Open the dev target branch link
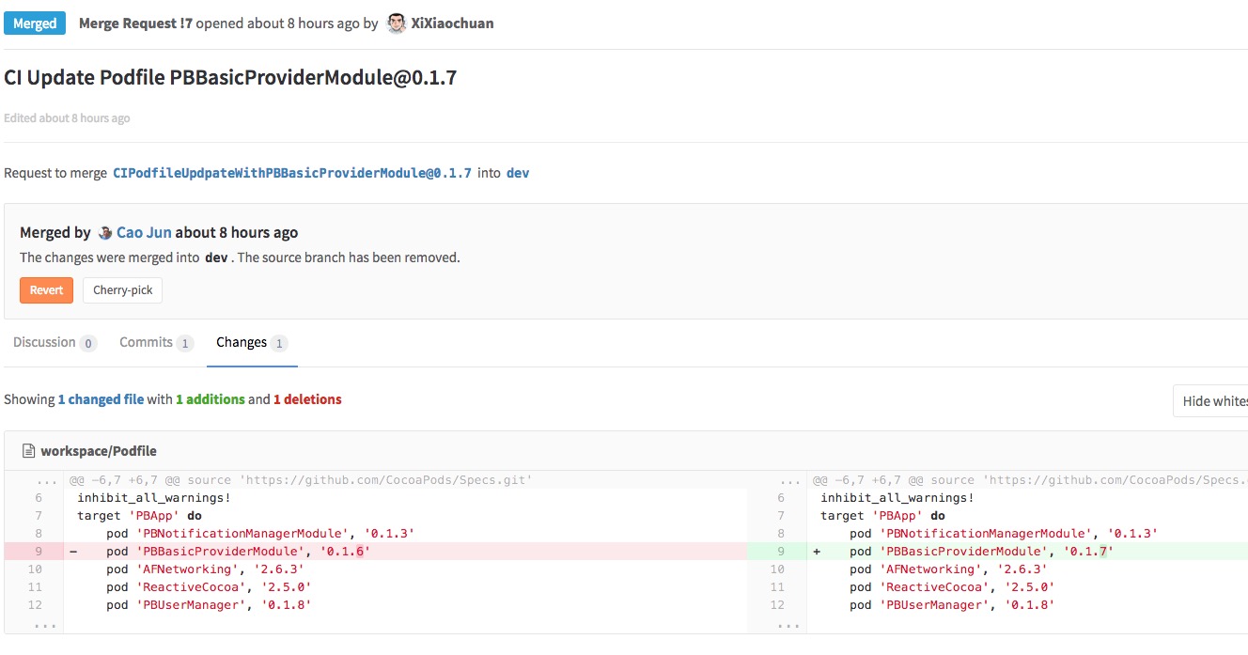 coord(516,173)
